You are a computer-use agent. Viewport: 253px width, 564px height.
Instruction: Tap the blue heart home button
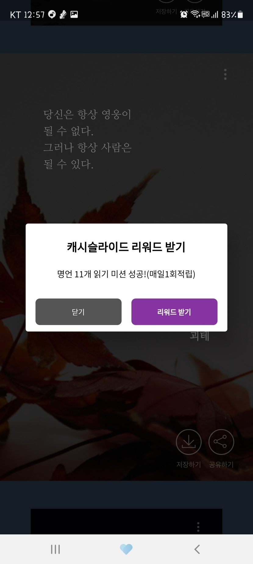(126, 549)
